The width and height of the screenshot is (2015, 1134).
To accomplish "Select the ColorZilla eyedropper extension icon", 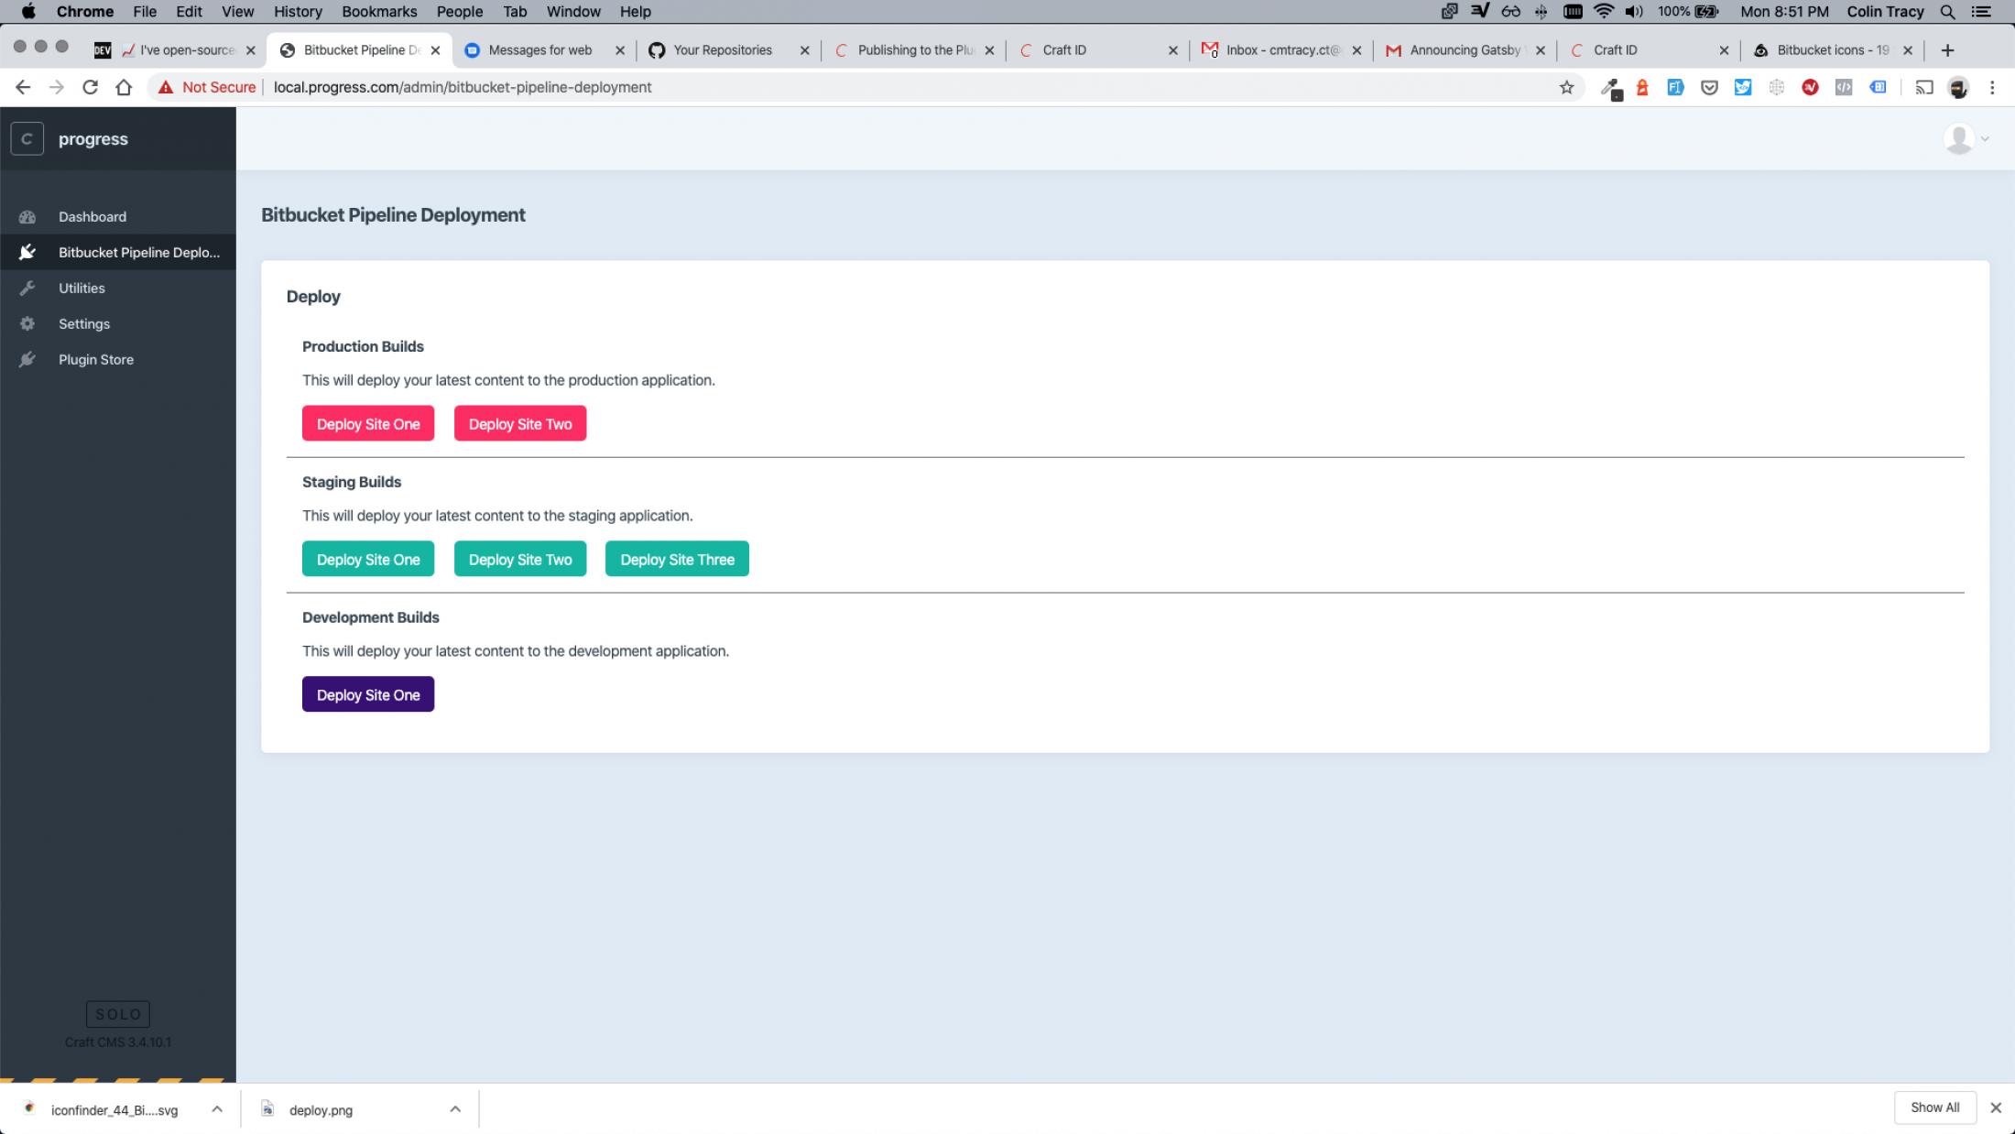I will point(1610,87).
